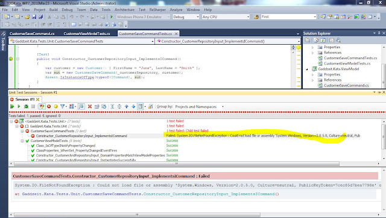The height and width of the screenshot is (218, 386).
Task: Follow the stack trace method link
Action: click(x=211, y=194)
